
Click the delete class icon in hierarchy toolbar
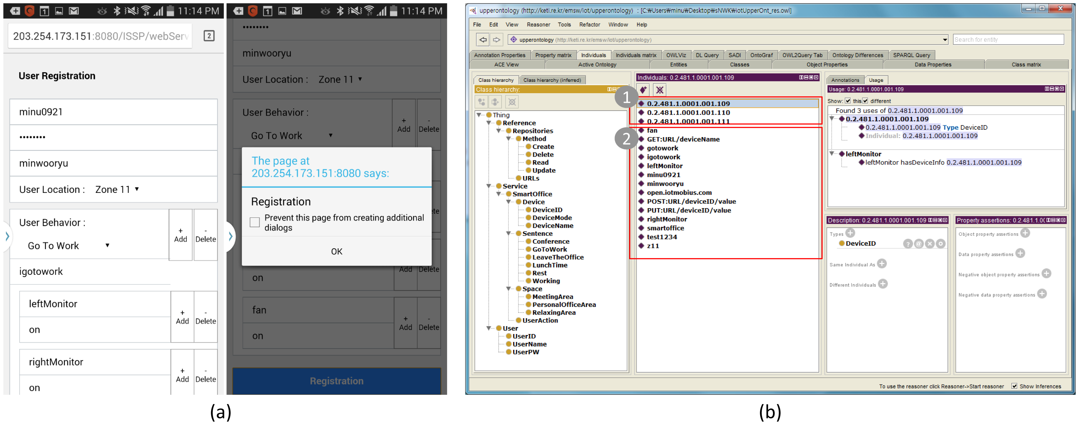(512, 102)
